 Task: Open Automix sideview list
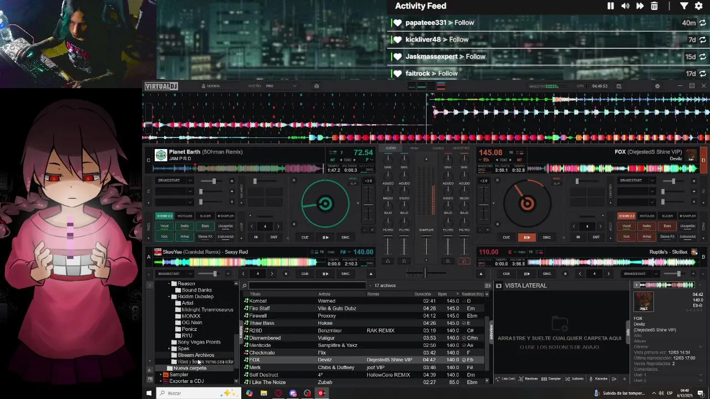[575, 379]
